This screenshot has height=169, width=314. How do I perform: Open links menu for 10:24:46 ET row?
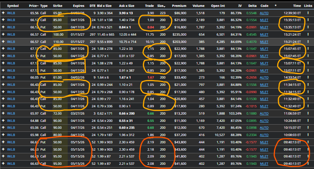point(308,121)
